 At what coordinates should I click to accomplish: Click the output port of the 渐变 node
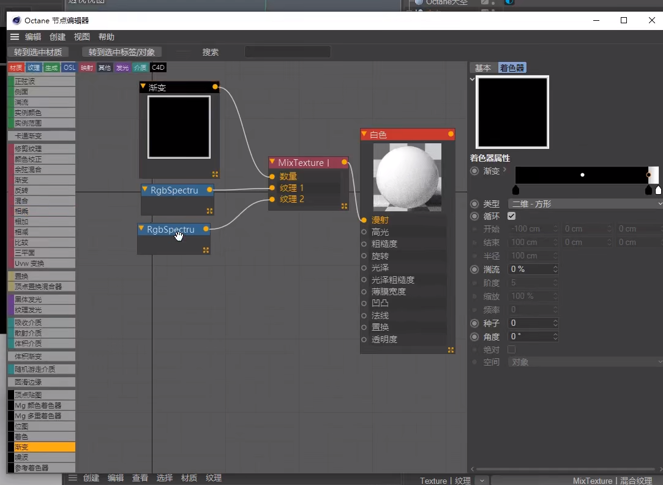point(215,87)
